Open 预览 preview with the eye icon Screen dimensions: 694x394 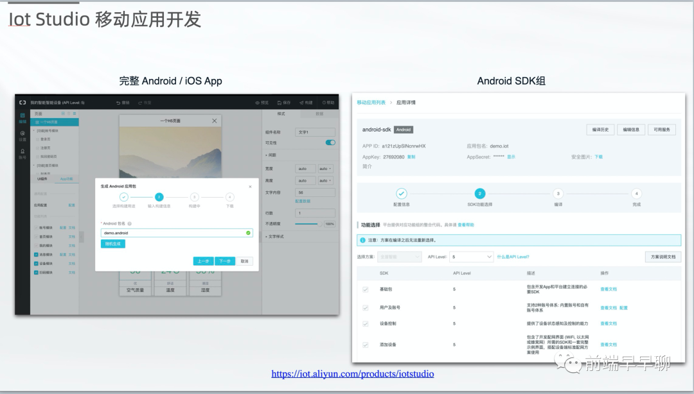pos(256,103)
